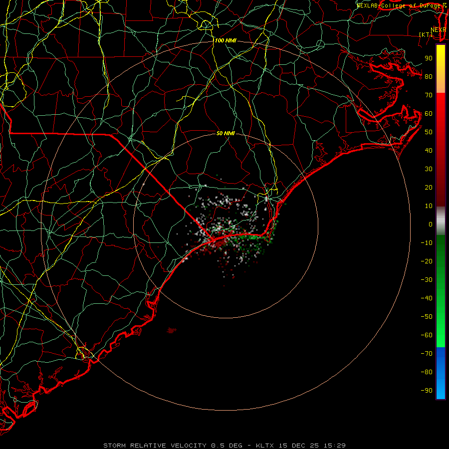The image size is (449, 449).
Task: Click the "50 NMI" range ring label
Action: click(225, 133)
